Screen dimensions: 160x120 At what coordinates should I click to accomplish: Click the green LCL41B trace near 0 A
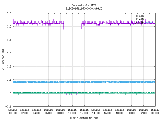(84, 93)
